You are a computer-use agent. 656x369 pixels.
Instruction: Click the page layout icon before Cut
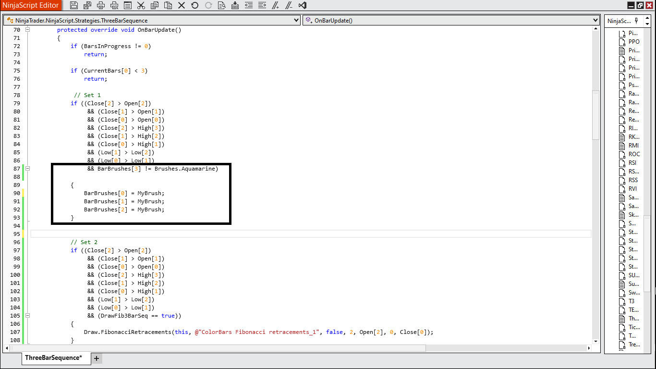[127, 5]
